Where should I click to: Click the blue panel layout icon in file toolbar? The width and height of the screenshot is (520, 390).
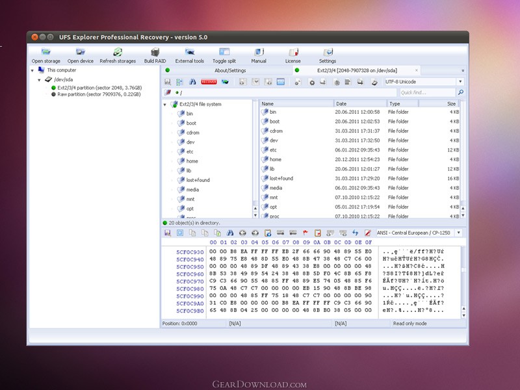[281, 82]
